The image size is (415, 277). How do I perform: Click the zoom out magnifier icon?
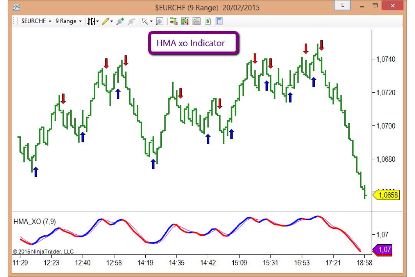point(131,21)
